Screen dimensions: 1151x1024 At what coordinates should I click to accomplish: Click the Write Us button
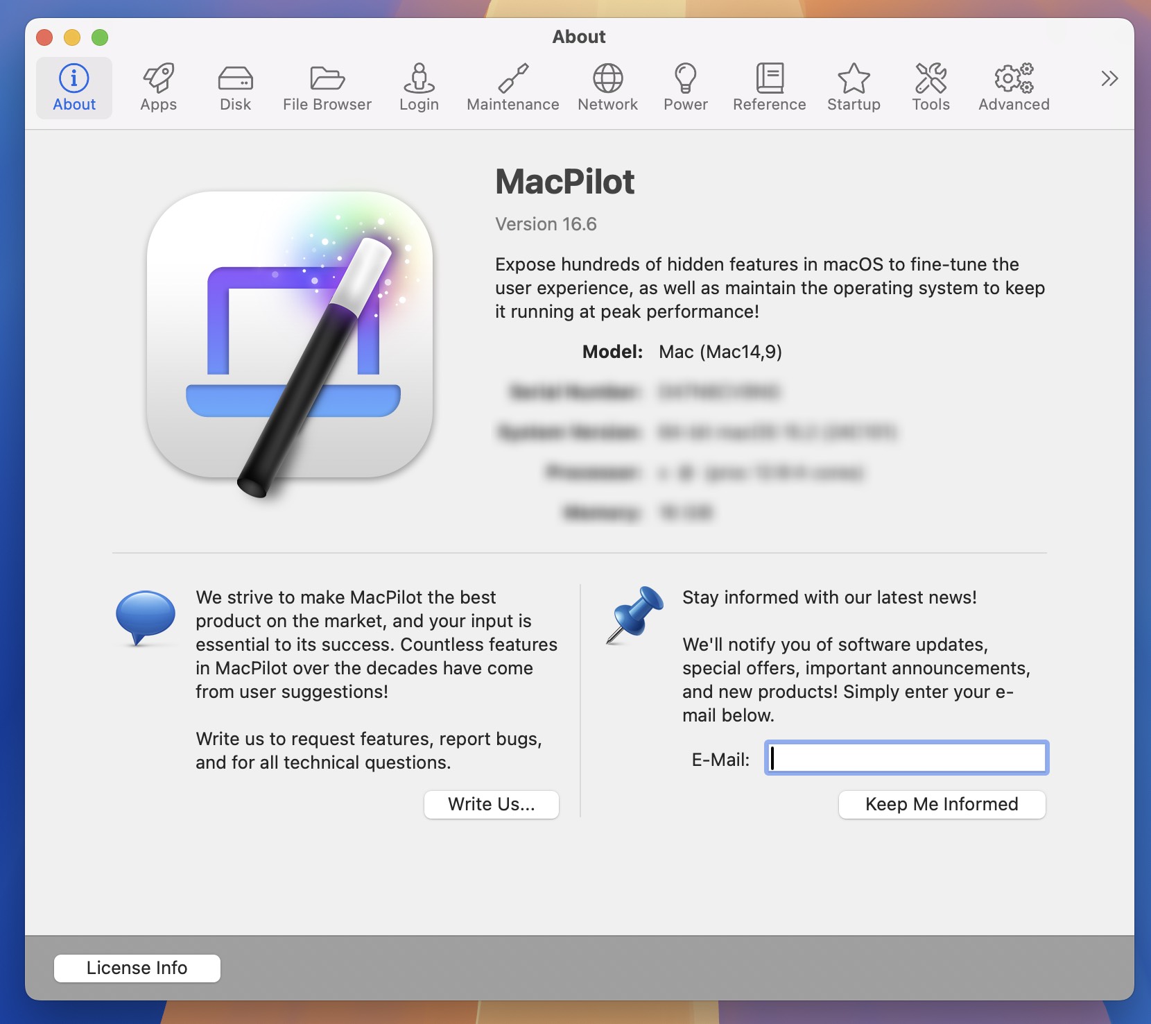pyautogui.click(x=491, y=804)
